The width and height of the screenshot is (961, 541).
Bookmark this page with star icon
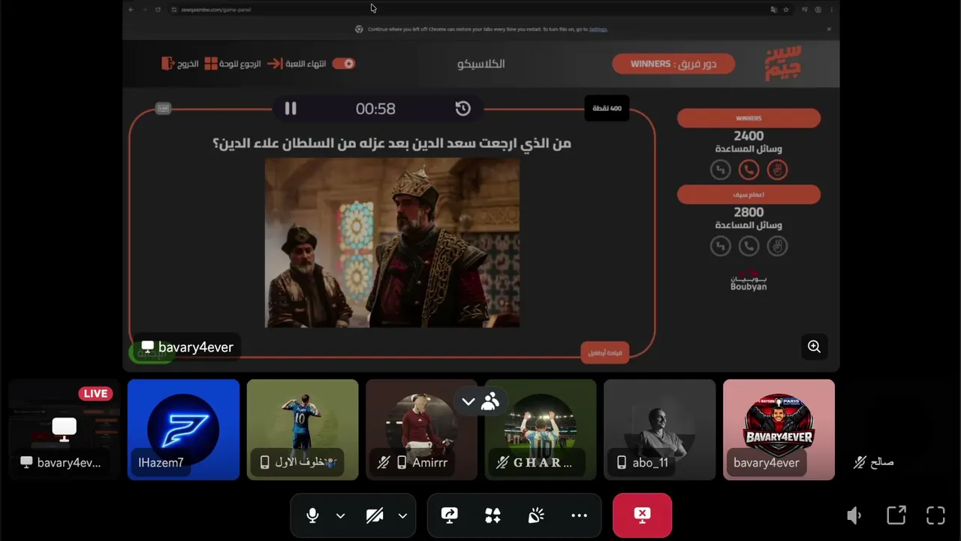point(786,10)
